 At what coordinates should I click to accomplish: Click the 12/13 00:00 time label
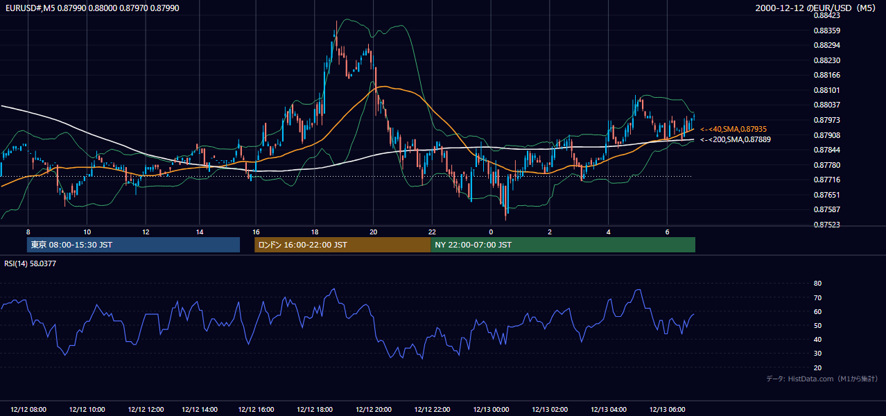tap(491, 410)
